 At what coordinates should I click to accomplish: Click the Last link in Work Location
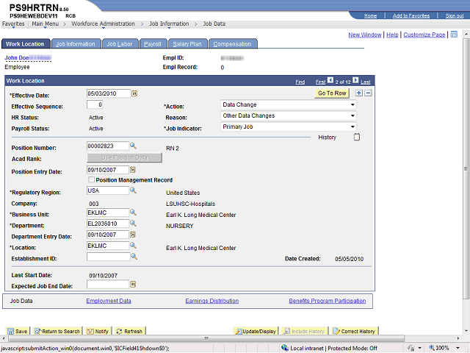pyautogui.click(x=366, y=82)
